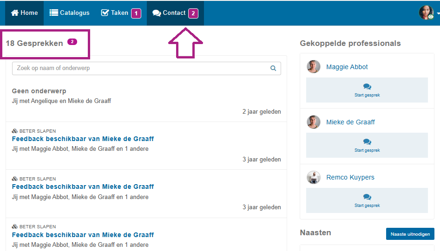Image resolution: width=440 pixels, height=251 pixels.
Task: Click the Beter Slapen module icon in the upper feedback row
Action: (14, 131)
